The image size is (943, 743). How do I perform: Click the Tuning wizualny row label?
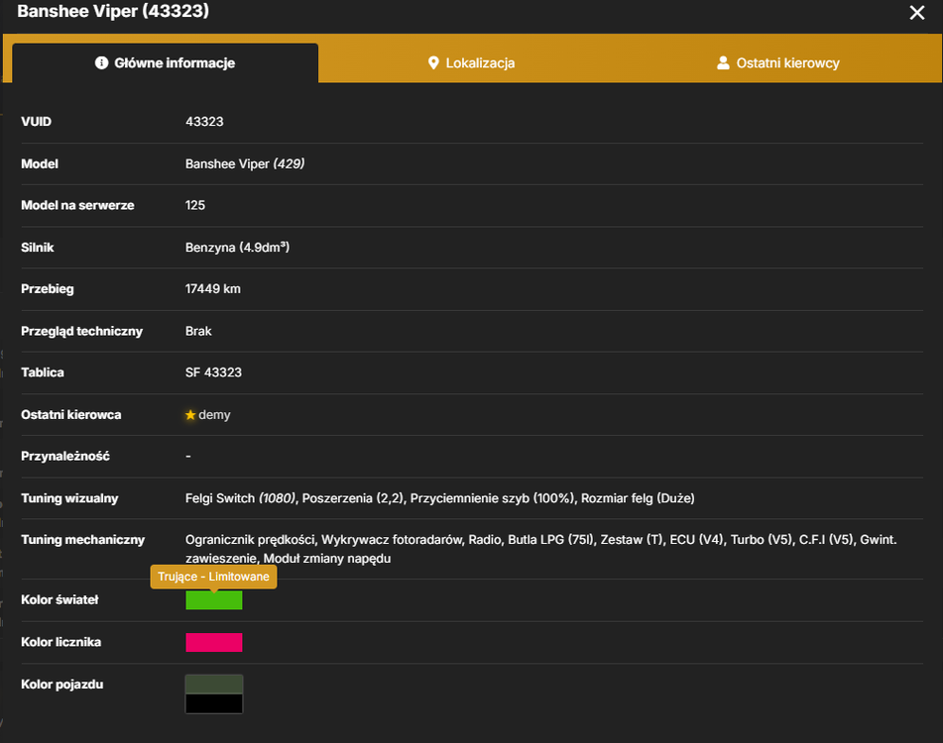[x=69, y=498]
